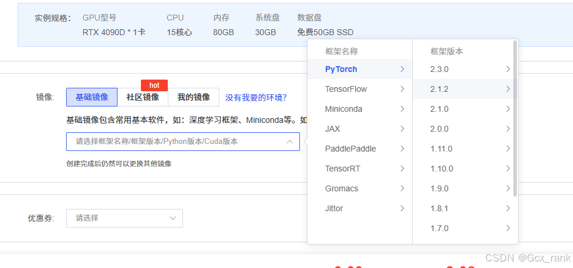Select Gromacs in the framework list
Screen dimensions: 573x268
(x=360, y=188)
